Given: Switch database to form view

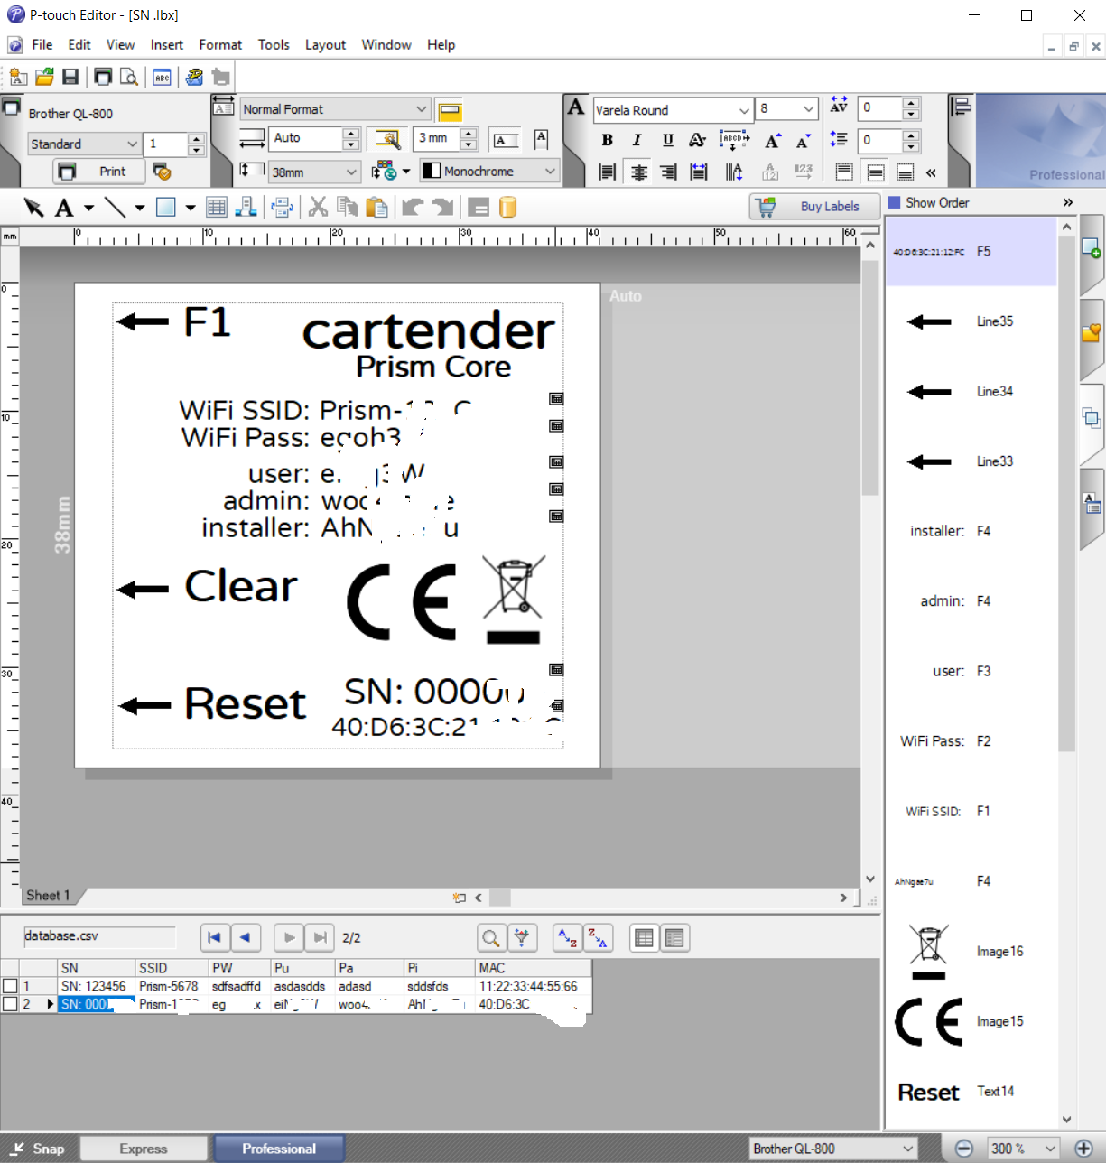Looking at the screenshot, I should [674, 938].
